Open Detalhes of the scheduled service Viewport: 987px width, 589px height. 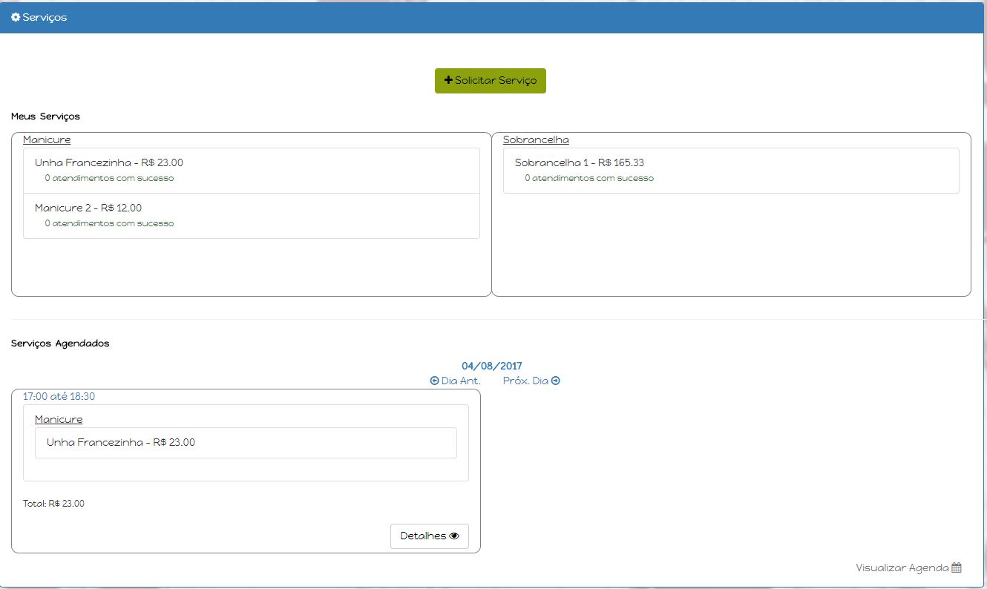[429, 536]
